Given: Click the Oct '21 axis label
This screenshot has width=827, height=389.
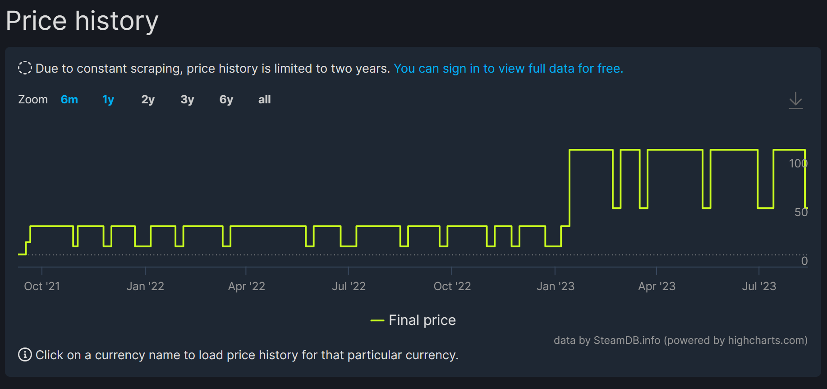Looking at the screenshot, I should tap(42, 286).
